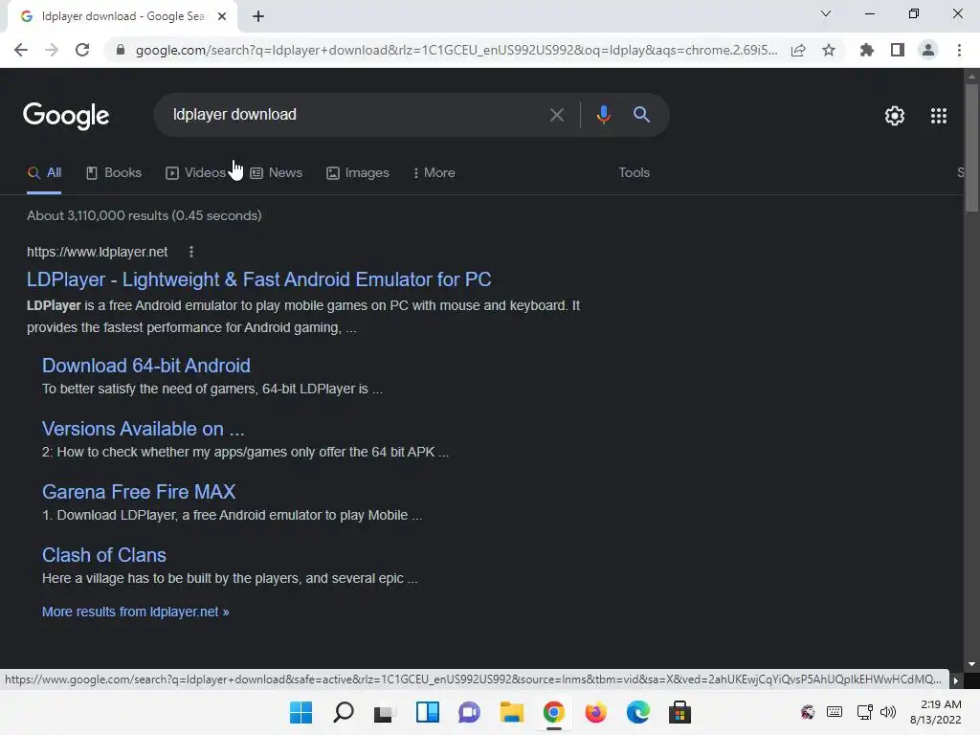
Task: Close the ldplayer download tab
Action: (x=222, y=17)
